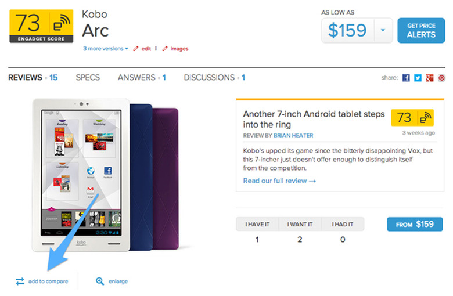453x296 pixels.
Task: Share this page on Facebook
Action: pos(407,78)
